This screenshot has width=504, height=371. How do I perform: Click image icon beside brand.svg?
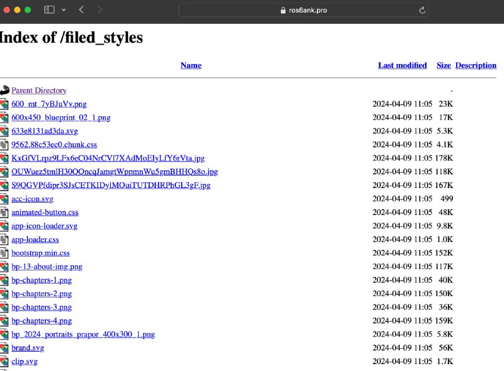click(4, 348)
